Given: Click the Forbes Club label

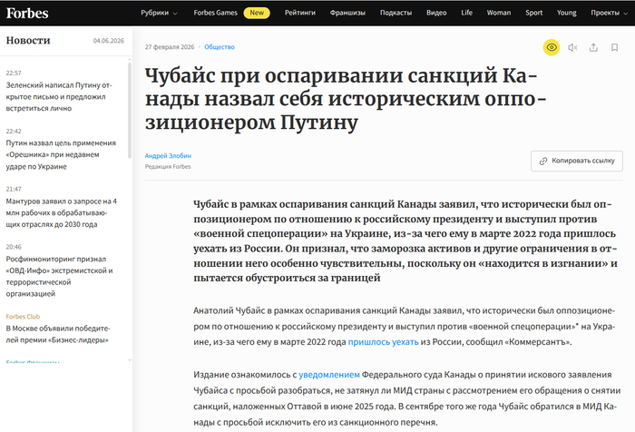Looking at the screenshot, I should [x=23, y=317].
